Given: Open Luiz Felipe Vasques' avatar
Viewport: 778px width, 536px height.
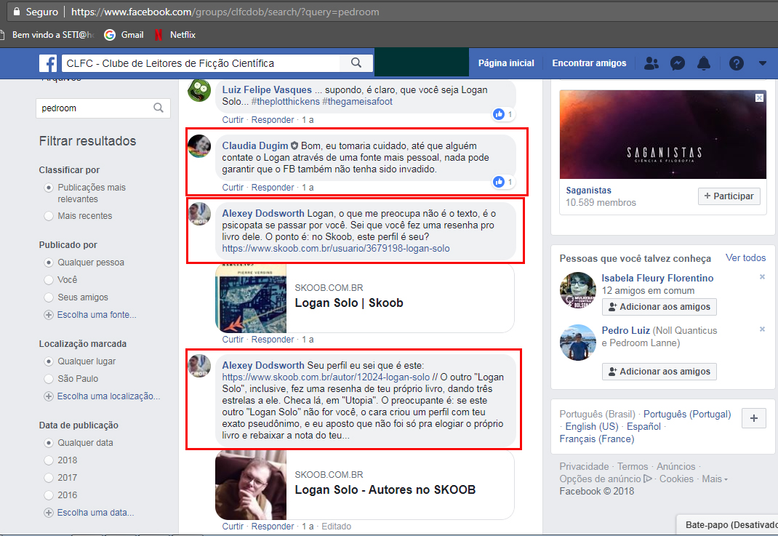Looking at the screenshot, I should 199,90.
